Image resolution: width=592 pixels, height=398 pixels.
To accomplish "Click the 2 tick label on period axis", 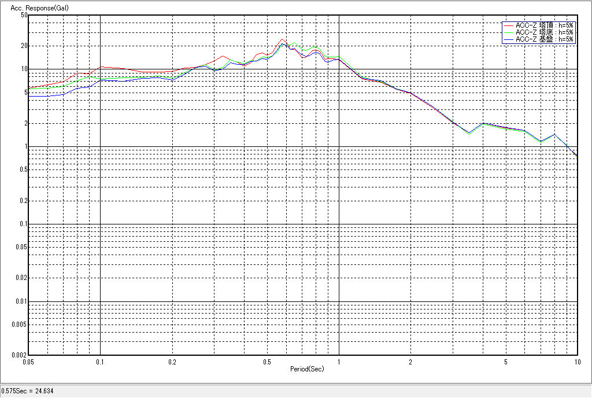I will (x=410, y=362).
